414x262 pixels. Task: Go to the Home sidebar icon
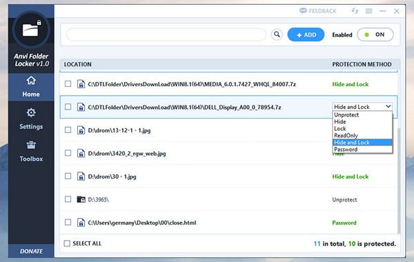31,81
